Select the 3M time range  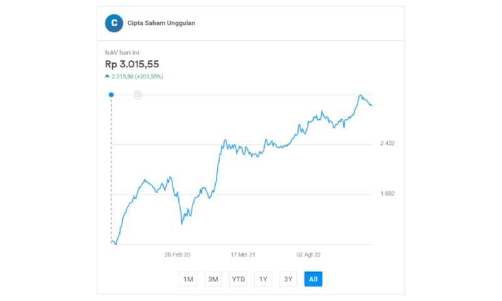point(213,279)
